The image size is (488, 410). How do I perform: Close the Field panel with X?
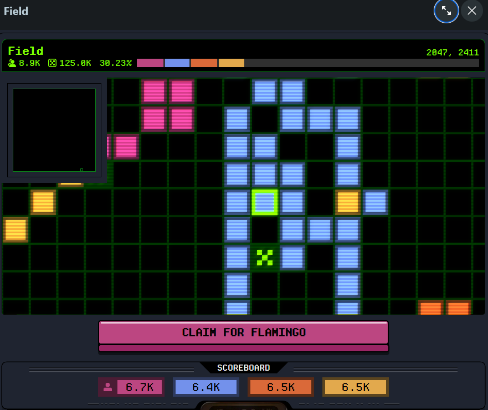472,11
